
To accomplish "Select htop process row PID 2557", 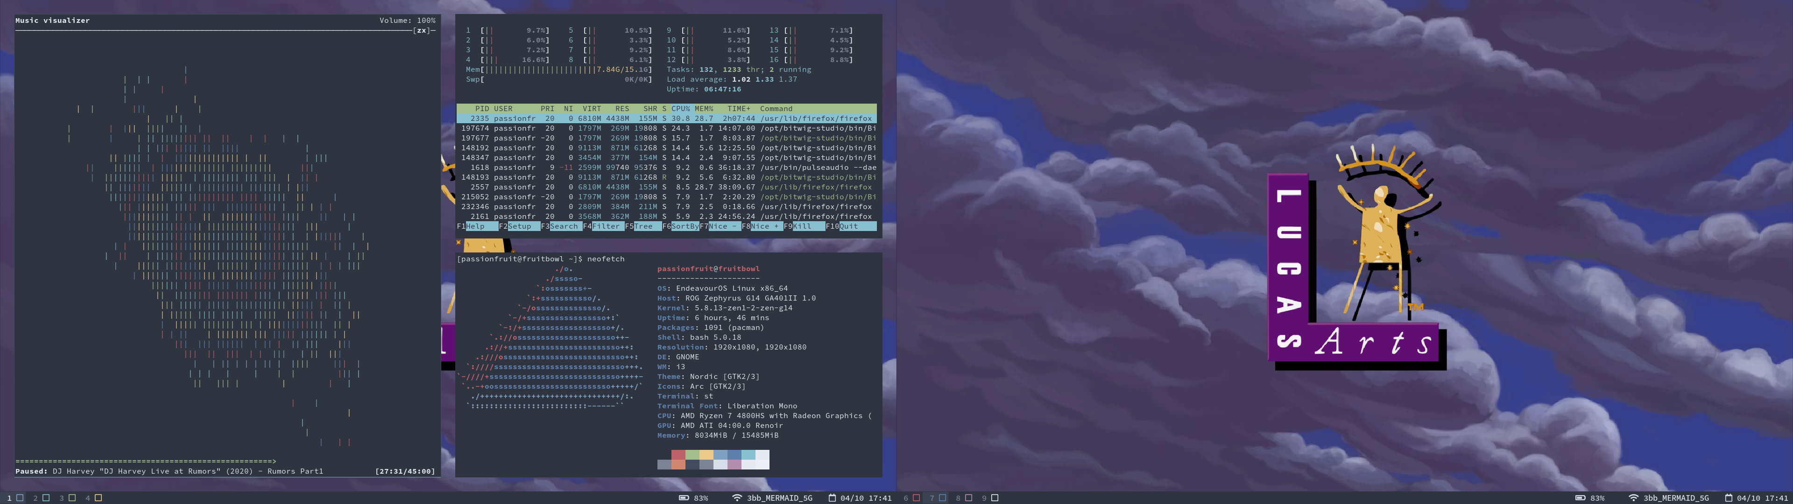I will (667, 187).
